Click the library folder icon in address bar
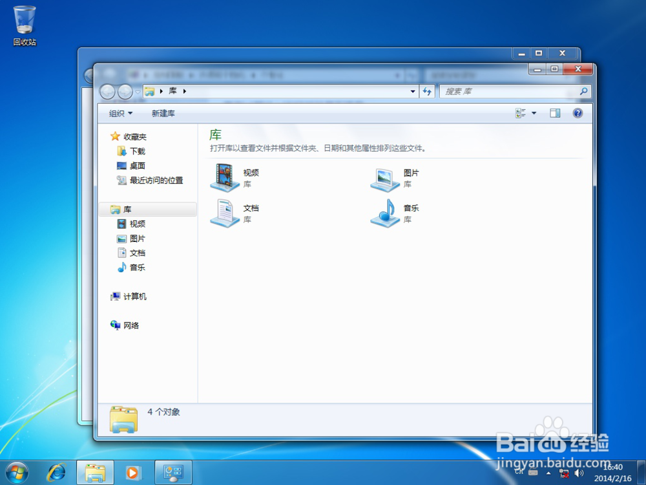This screenshot has height=485, width=646. click(x=150, y=91)
